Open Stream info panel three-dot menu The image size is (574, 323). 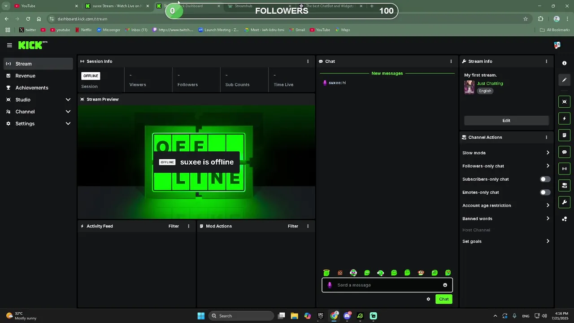546,61
